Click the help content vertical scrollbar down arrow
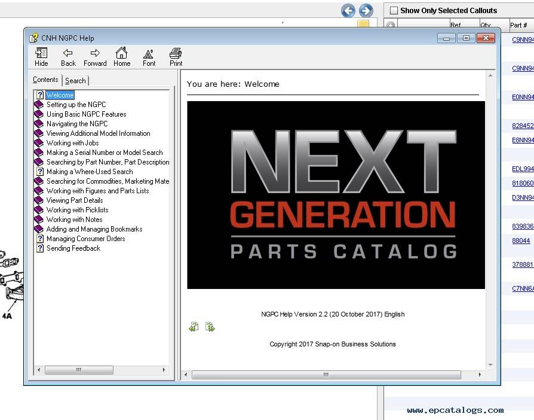This screenshot has height=420, width=534. coord(490,364)
